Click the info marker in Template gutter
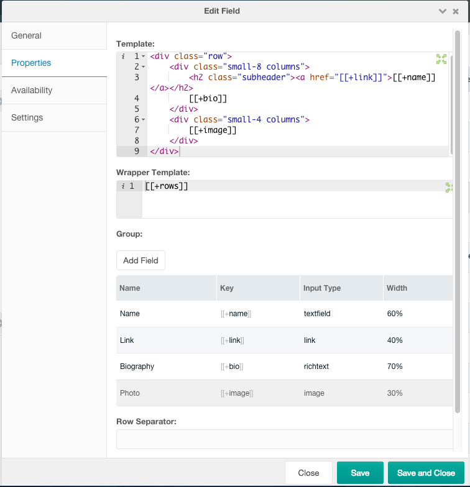Viewport: 470px width, 487px height. [x=123, y=56]
